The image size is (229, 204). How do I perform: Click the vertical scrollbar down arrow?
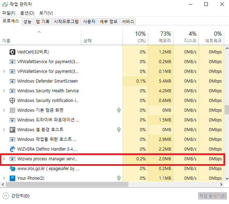click(227, 179)
